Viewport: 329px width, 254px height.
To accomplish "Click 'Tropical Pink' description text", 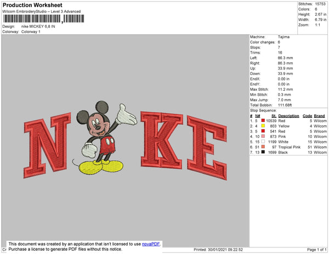I will (x=290, y=147).
